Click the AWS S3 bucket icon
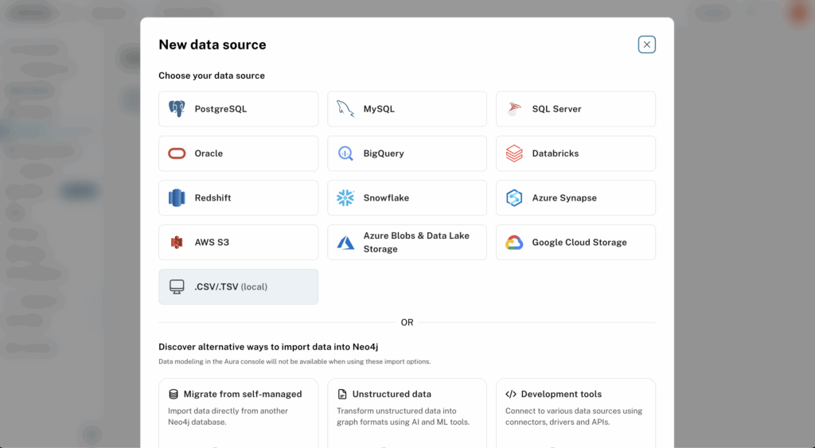815x448 pixels. [x=177, y=243]
